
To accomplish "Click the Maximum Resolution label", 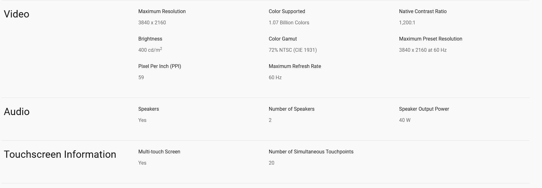I will 162,11.
